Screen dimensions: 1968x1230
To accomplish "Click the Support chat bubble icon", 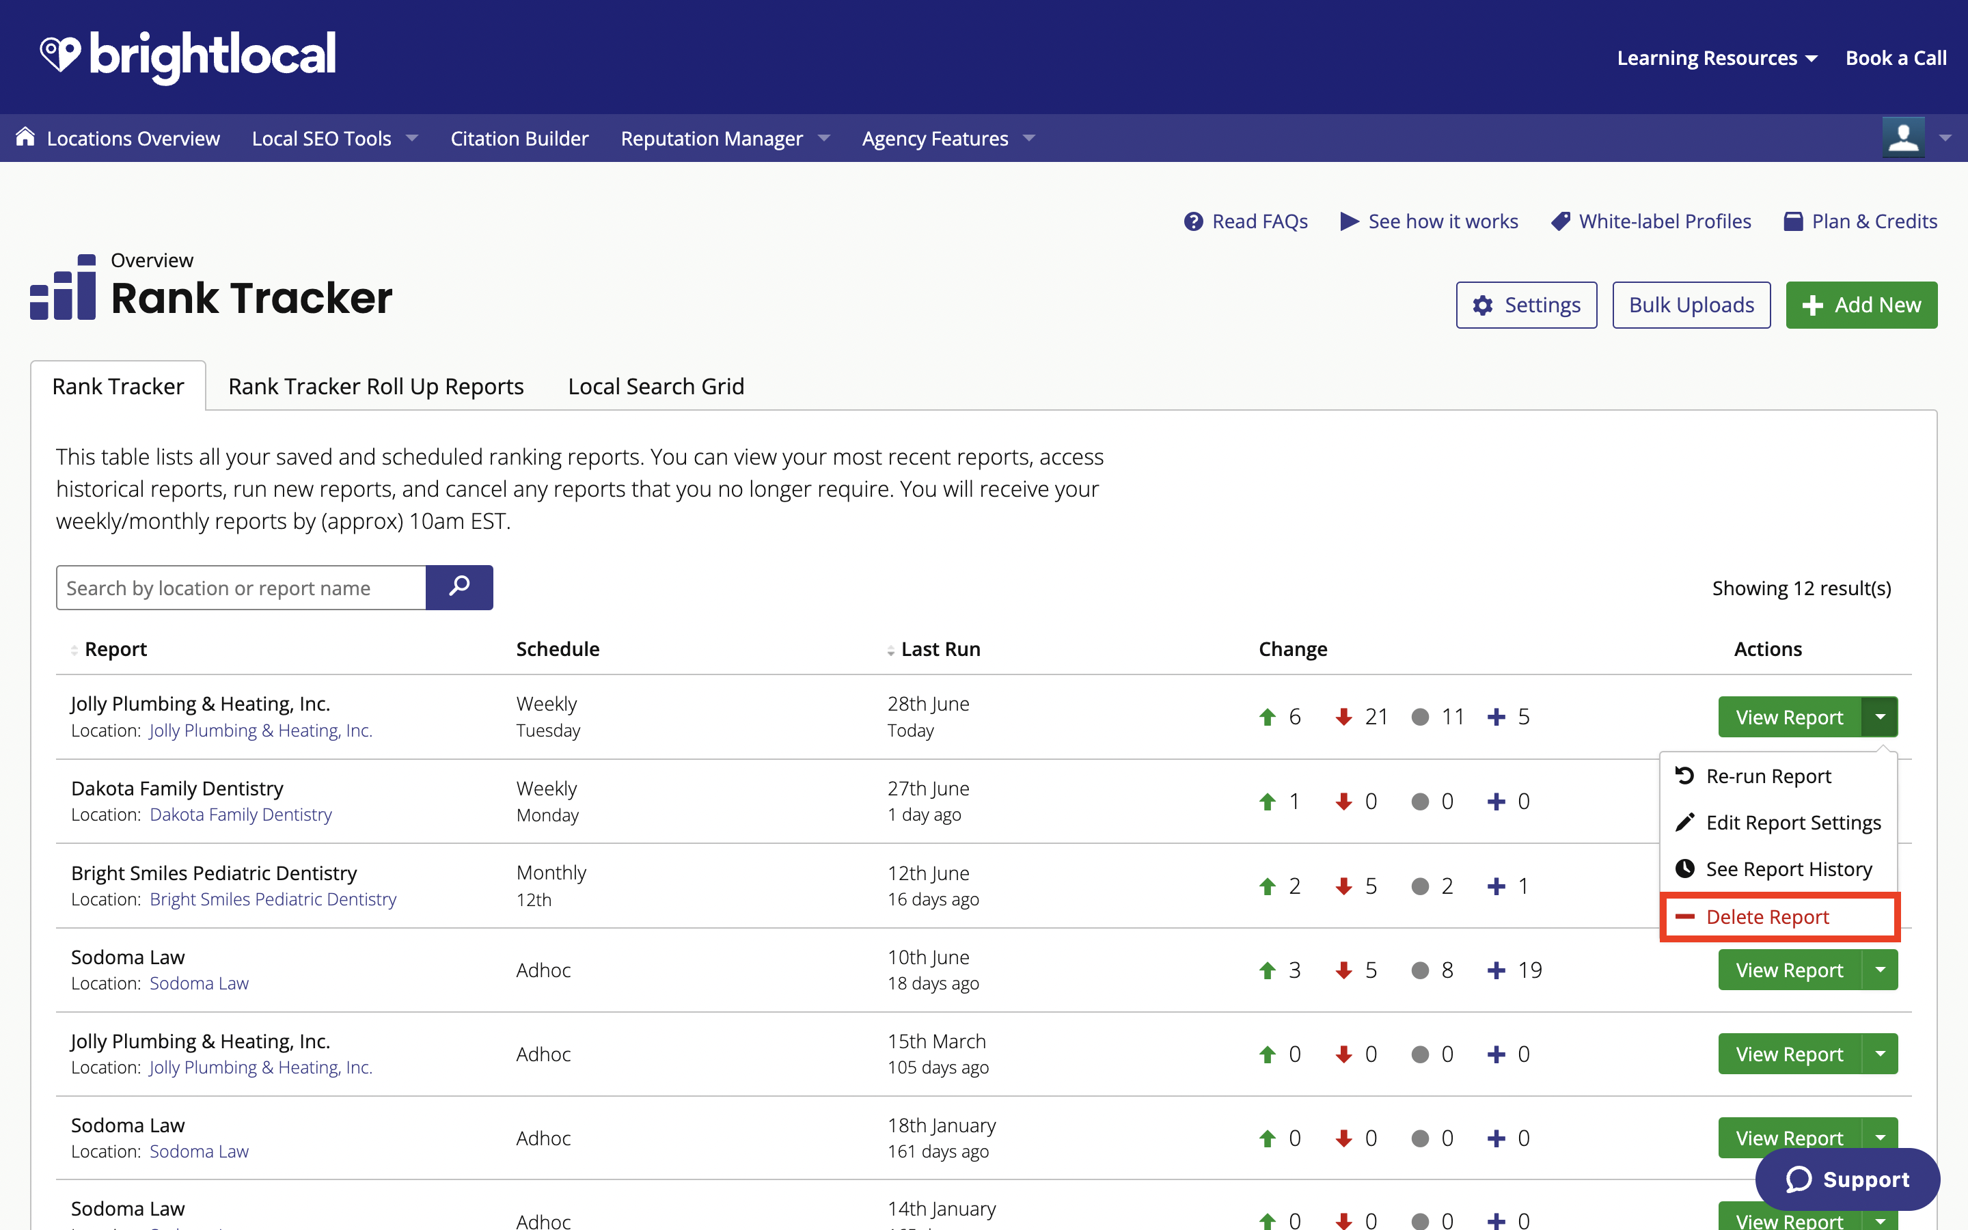I will tap(1799, 1179).
